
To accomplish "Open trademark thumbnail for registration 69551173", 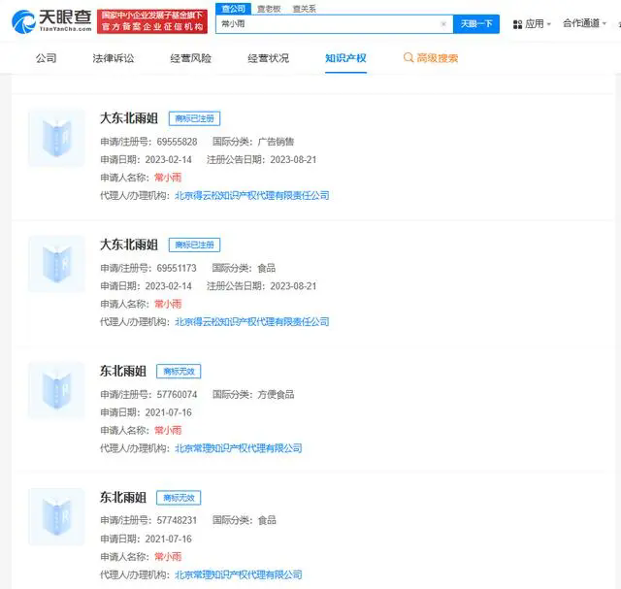I will pos(56,264).
